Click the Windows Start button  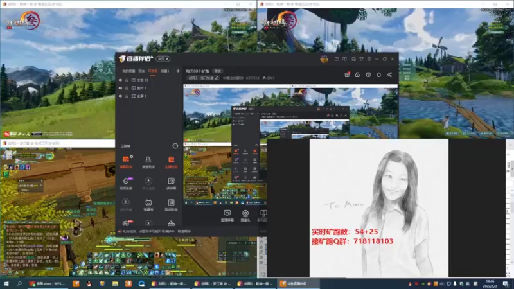(6, 284)
